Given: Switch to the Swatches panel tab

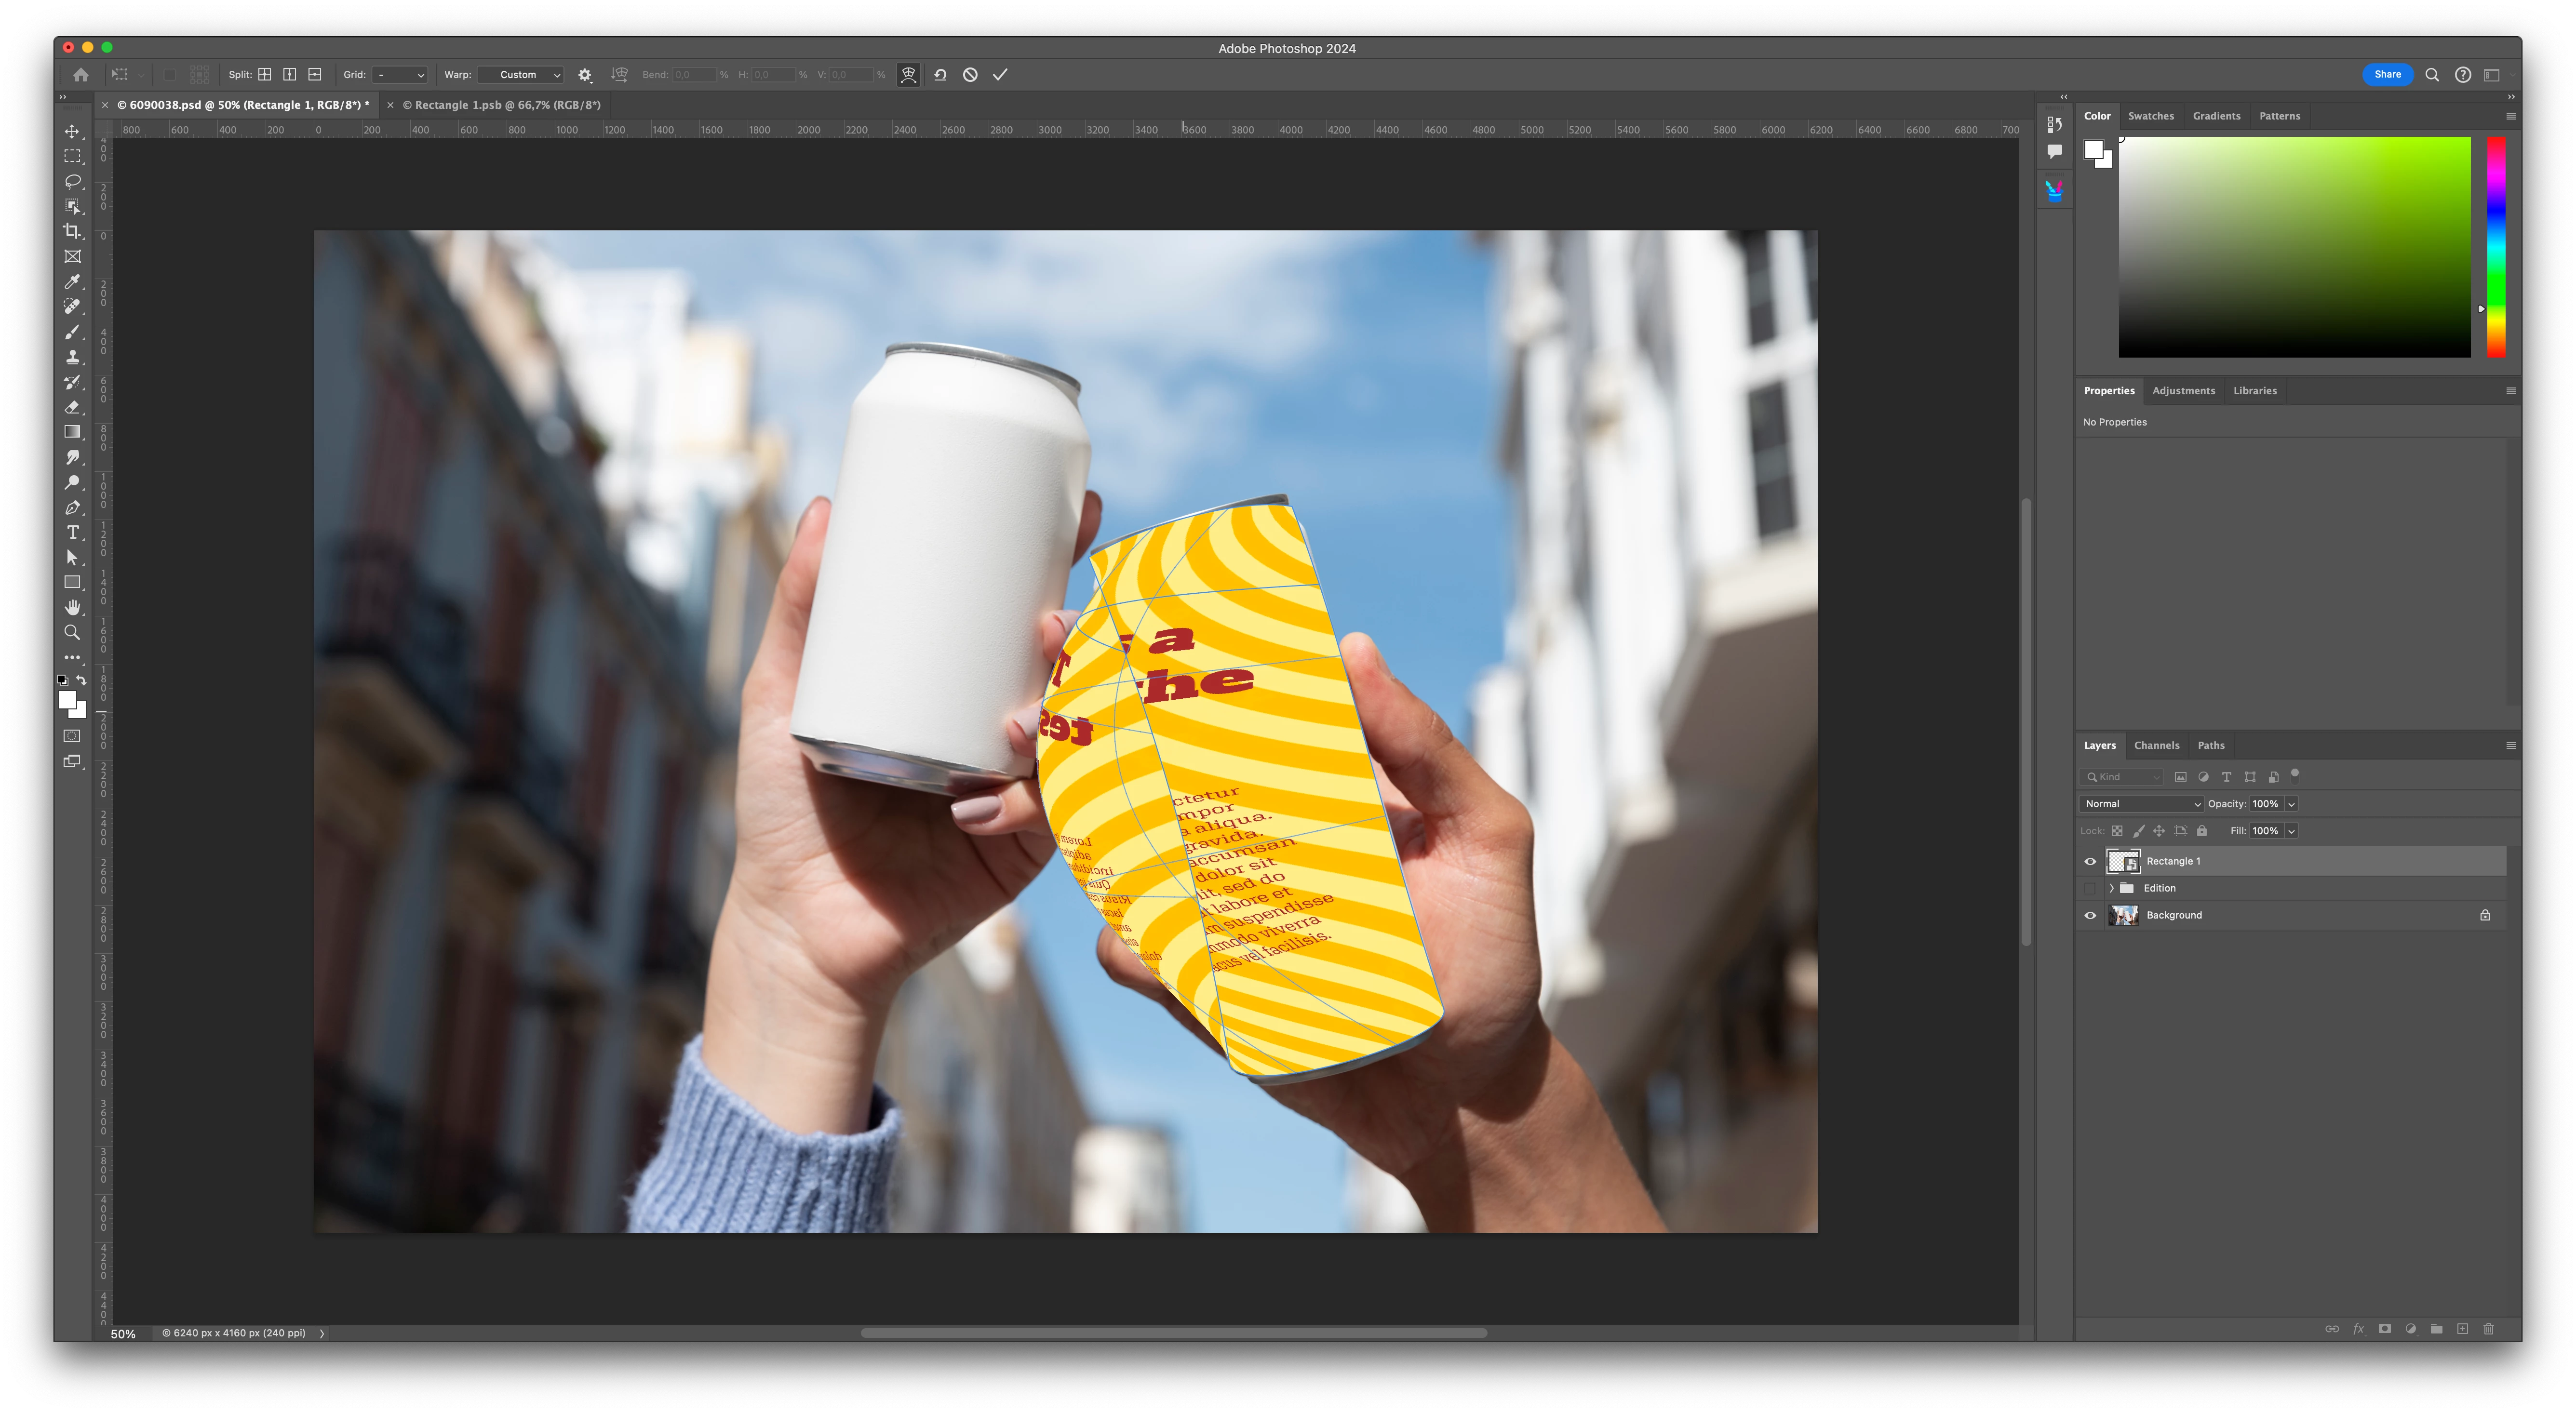Looking at the screenshot, I should click(2150, 116).
